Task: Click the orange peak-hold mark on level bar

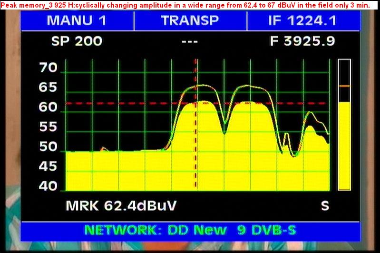Action: (344, 86)
